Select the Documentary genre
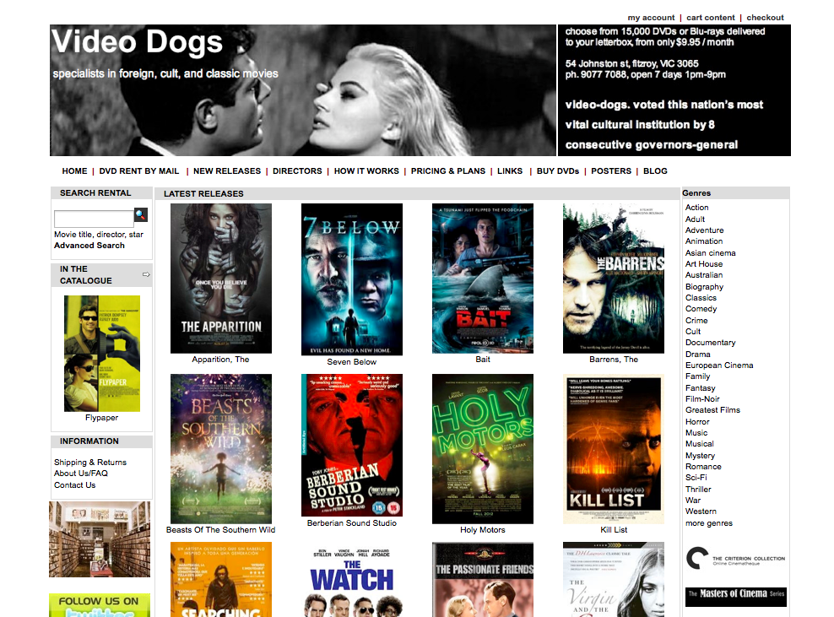Image resolution: width=834 pixels, height=617 pixels. tap(710, 343)
